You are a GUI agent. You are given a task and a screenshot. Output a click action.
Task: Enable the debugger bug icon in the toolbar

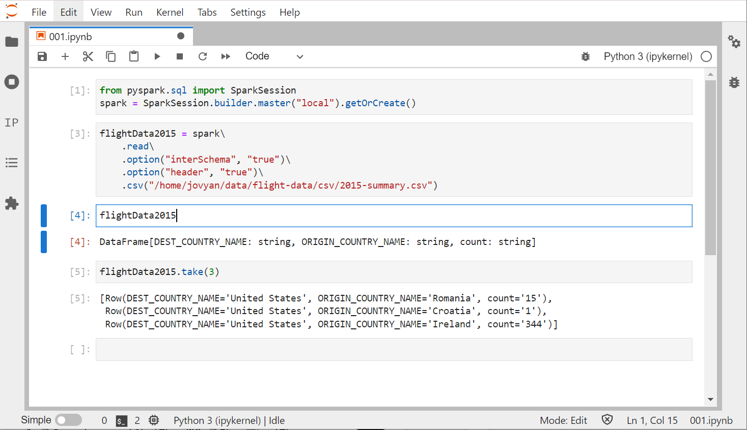[x=586, y=56]
